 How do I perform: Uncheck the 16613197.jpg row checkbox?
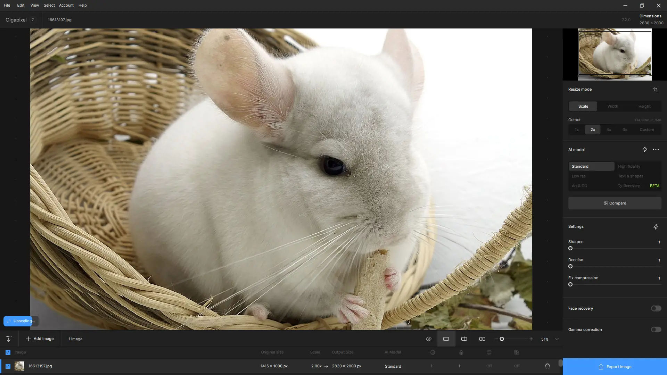pyautogui.click(x=8, y=366)
